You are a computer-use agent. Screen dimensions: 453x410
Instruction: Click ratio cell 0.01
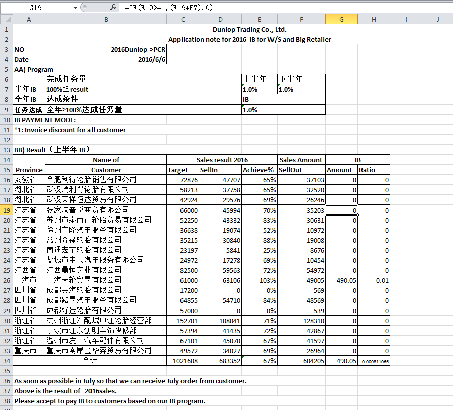pyautogui.click(x=374, y=281)
